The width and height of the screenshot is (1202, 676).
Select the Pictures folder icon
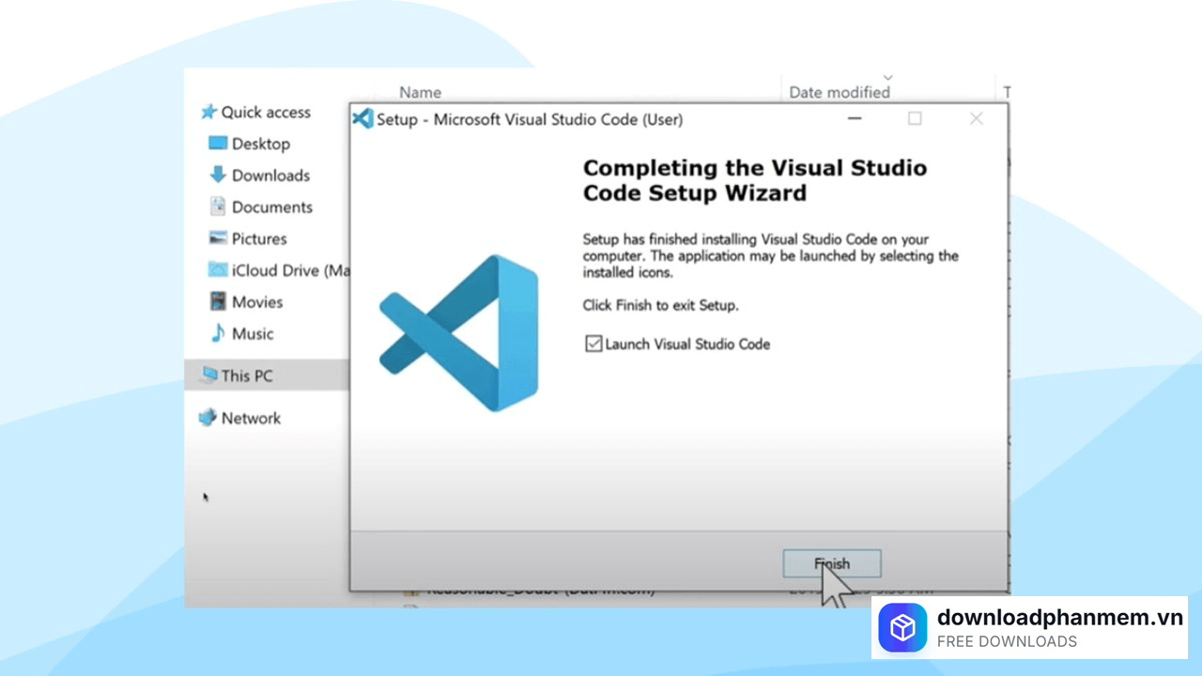tap(218, 238)
